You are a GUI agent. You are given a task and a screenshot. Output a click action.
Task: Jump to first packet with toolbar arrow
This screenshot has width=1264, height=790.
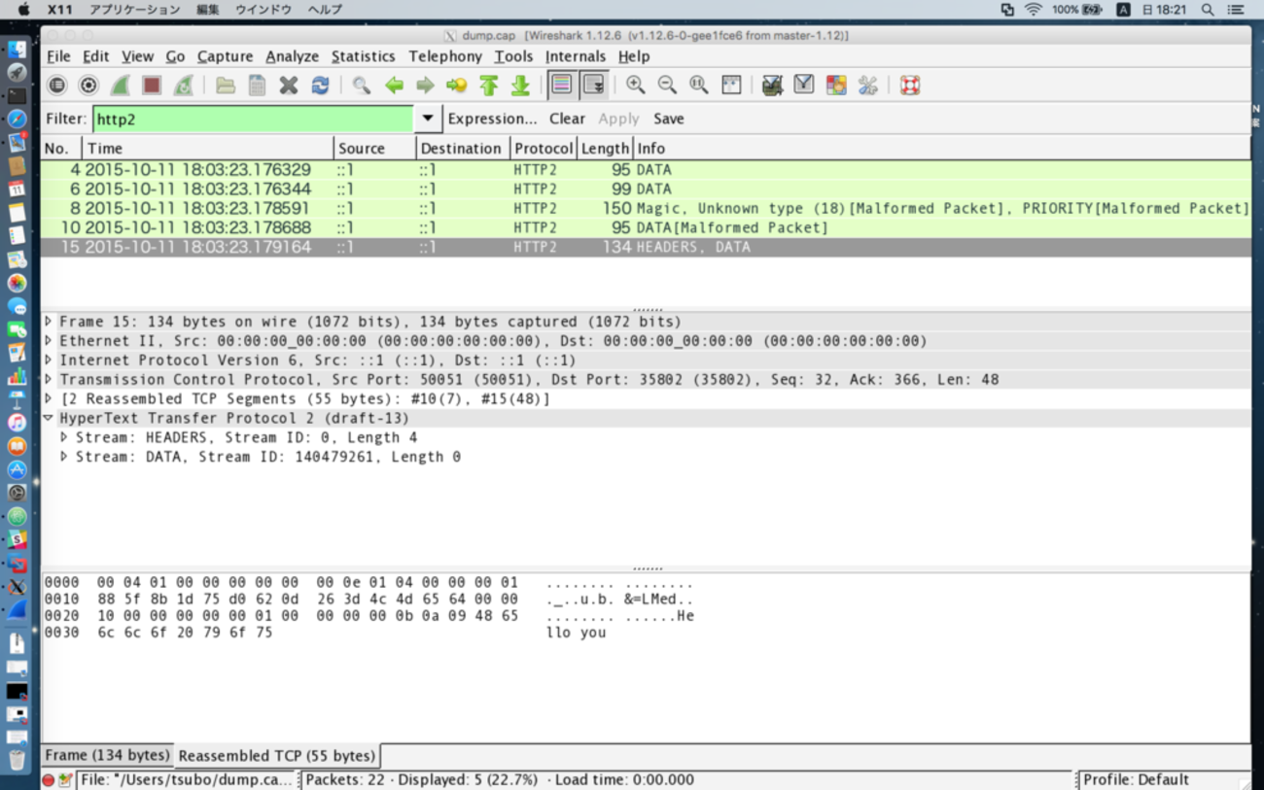(489, 86)
